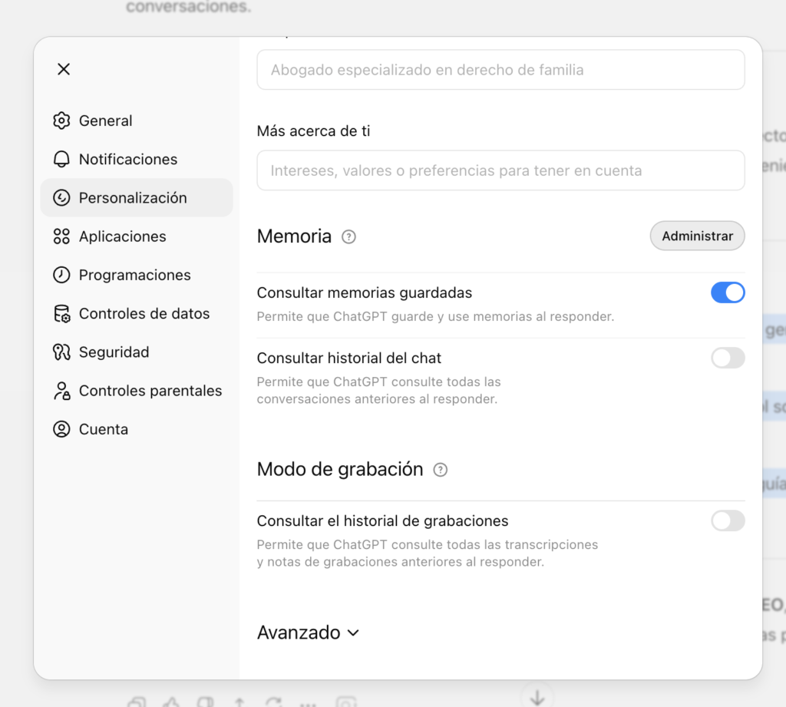786x707 pixels.
Task: Disable Consultar memorias guardadas toggle
Action: tap(727, 292)
